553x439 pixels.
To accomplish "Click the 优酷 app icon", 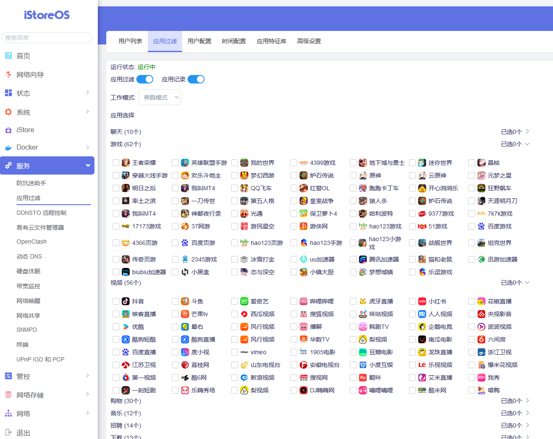I will [x=126, y=327].
